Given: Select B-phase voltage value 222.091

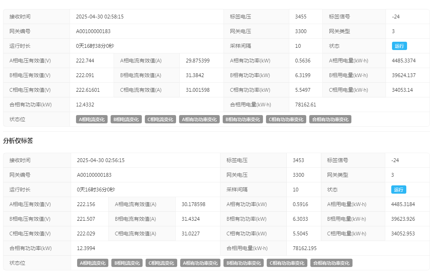Looking at the screenshot, I should (x=85, y=75).
